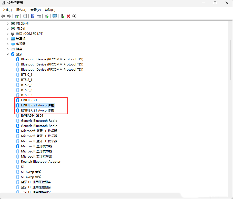Screen dimensions: 233x199
Task: Open the 操作 menu
Action: pos(21,10)
